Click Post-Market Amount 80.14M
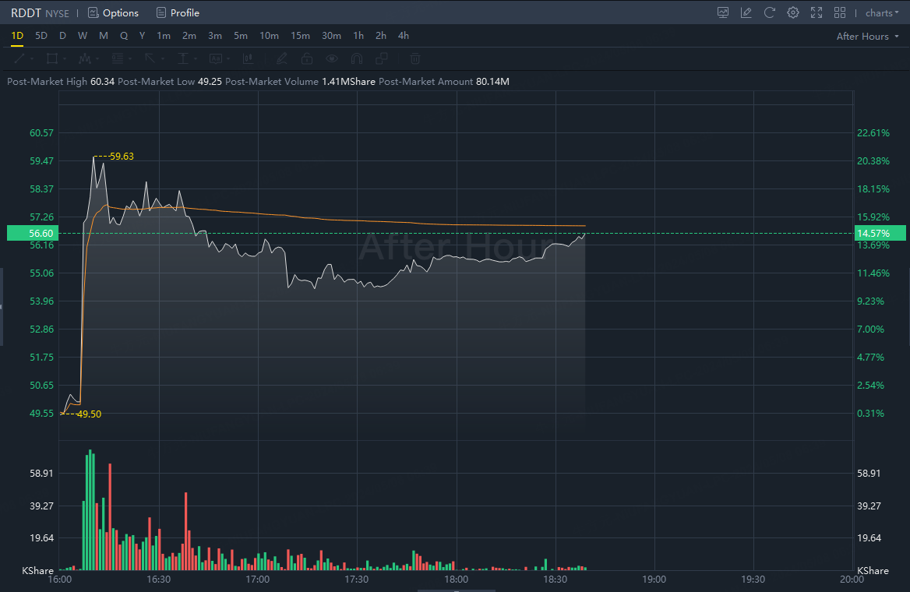This screenshot has width=910, height=592. point(492,82)
